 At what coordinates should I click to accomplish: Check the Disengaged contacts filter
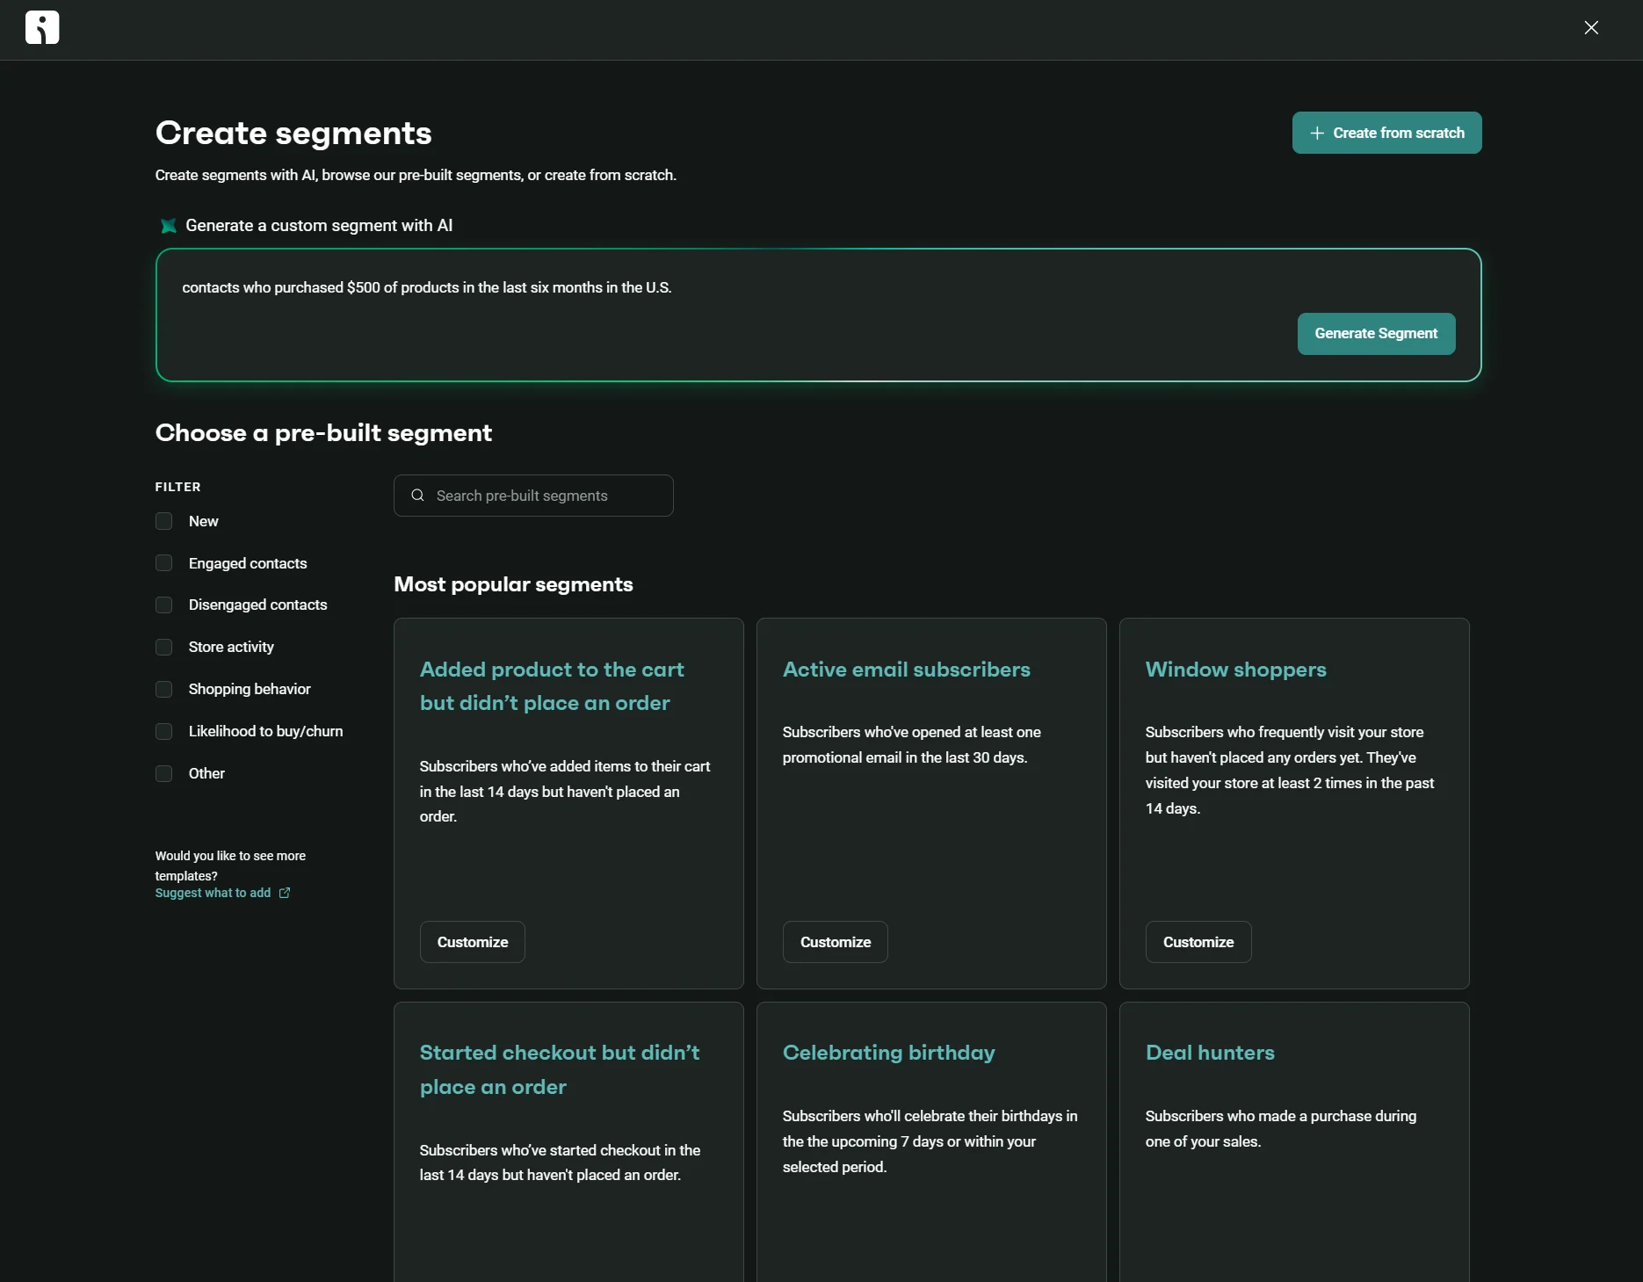163,605
